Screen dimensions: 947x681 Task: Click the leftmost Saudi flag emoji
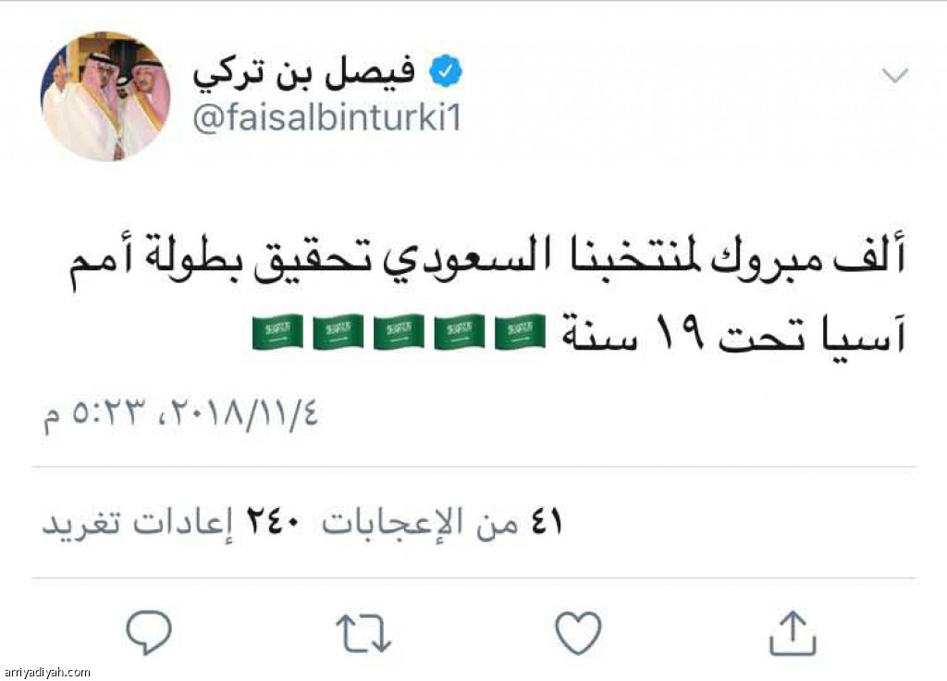277,331
